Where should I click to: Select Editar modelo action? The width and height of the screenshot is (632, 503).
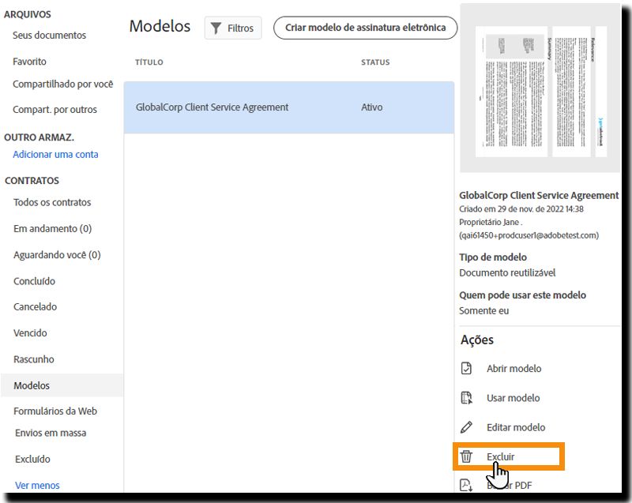coord(516,427)
